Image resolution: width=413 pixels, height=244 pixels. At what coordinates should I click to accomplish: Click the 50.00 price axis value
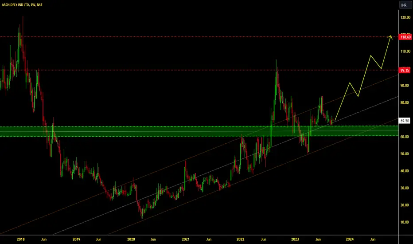tap(405, 154)
